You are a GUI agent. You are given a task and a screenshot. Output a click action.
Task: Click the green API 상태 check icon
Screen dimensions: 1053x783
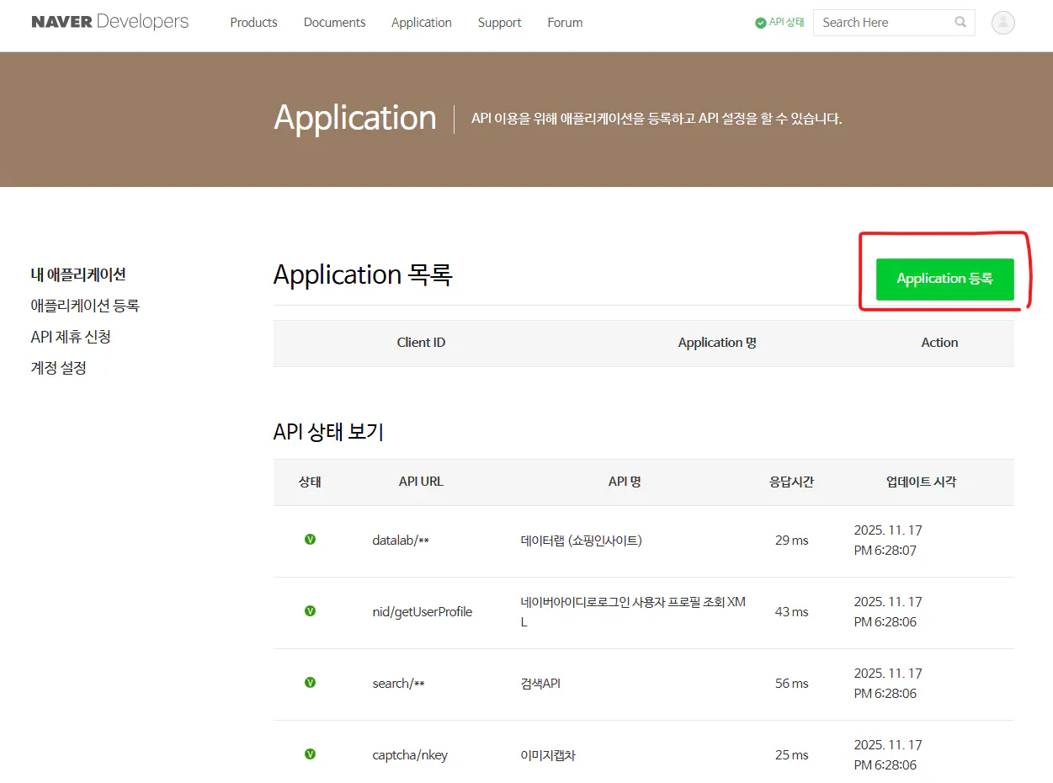pos(760,23)
